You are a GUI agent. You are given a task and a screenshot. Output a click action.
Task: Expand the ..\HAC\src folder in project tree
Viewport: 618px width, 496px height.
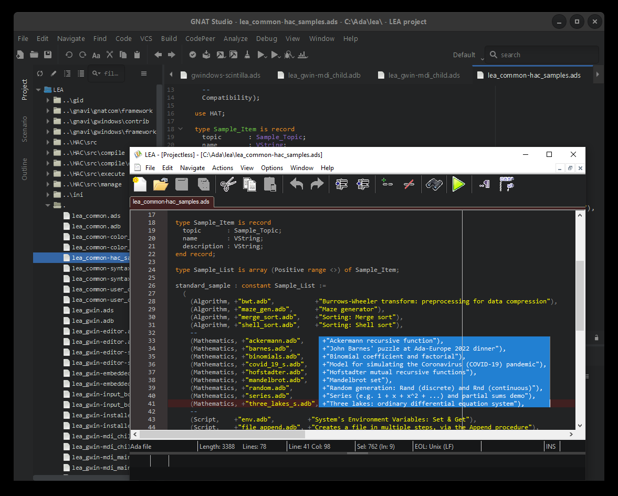click(x=49, y=142)
